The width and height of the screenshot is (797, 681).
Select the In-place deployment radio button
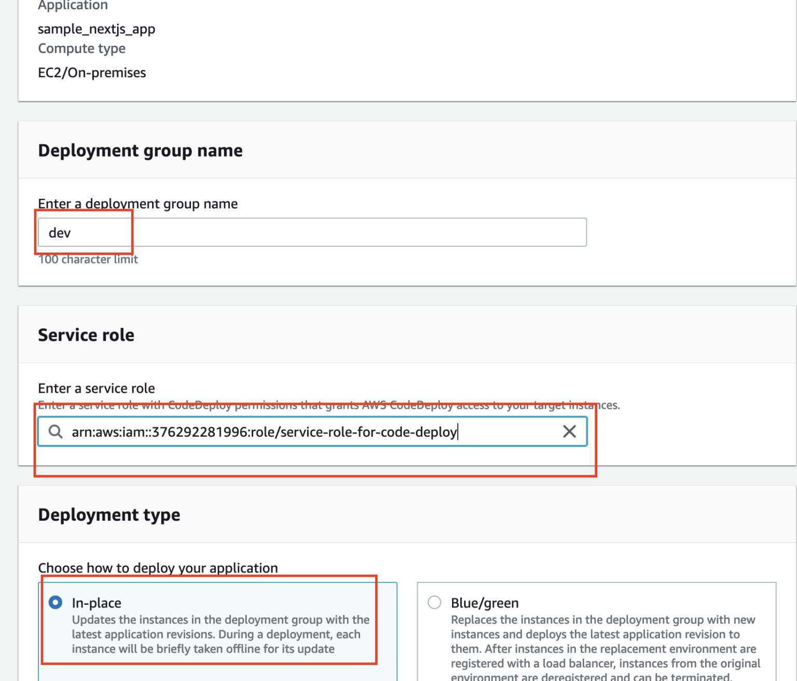pyautogui.click(x=56, y=603)
